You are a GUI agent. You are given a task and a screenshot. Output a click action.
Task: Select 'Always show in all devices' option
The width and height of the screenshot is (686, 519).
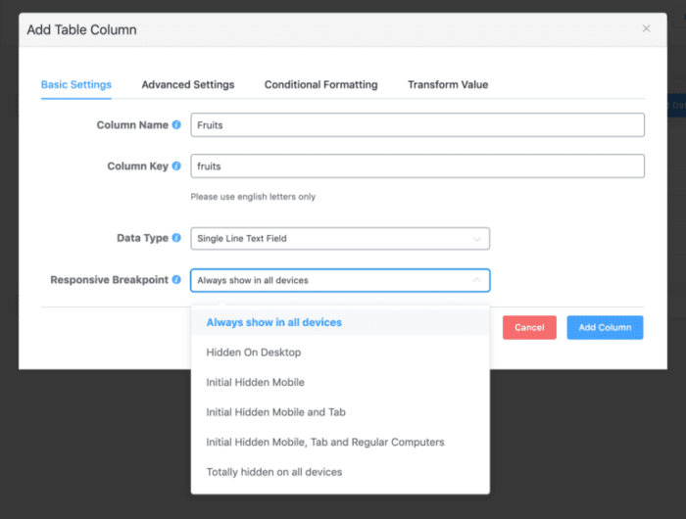click(x=273, y=322)
